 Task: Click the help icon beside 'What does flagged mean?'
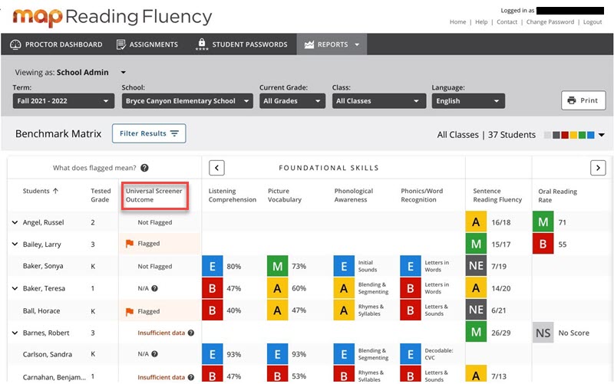click(144, 168)
